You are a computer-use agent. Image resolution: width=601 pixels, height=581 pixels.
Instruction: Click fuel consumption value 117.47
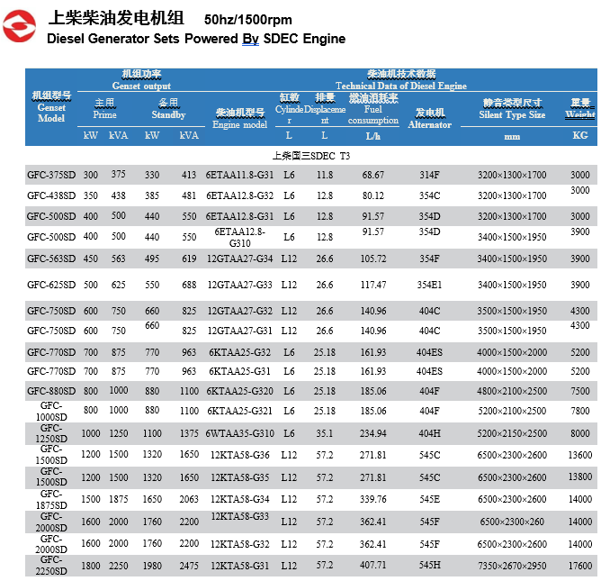click(373, 285)
